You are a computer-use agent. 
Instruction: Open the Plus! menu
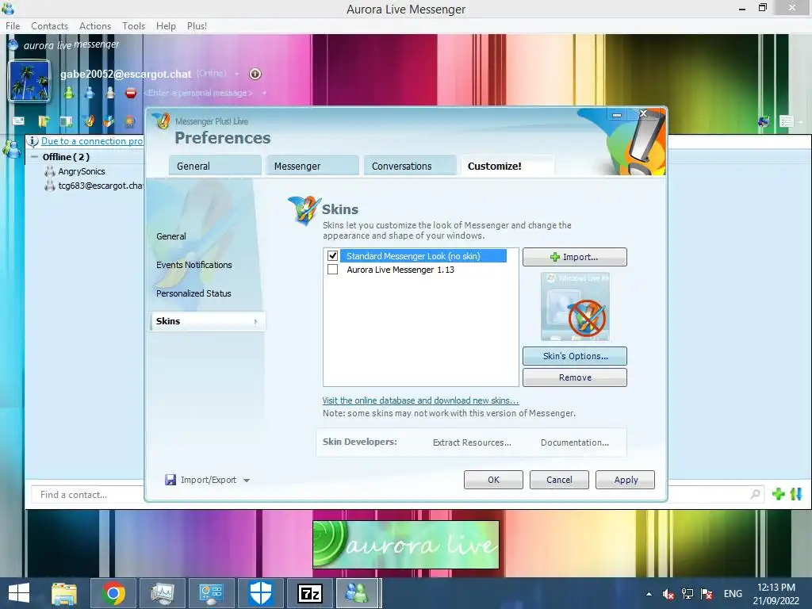tap(197, 26)
